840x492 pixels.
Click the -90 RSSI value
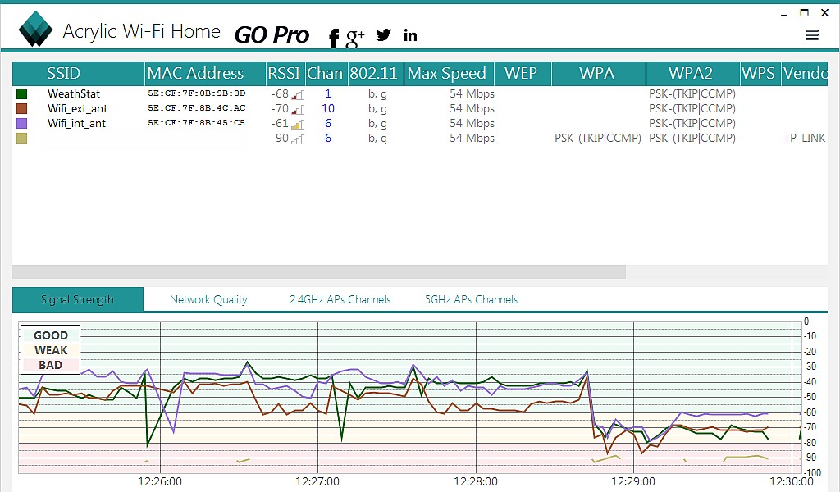[280, 138]
